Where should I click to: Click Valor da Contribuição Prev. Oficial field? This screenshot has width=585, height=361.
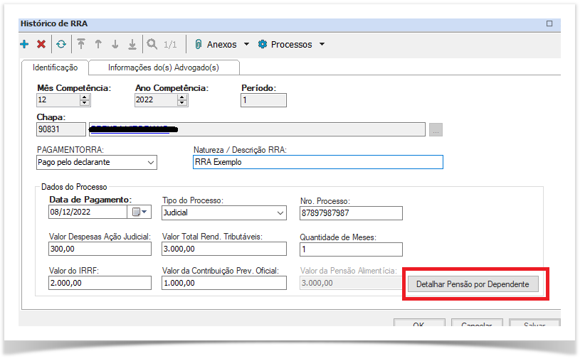coord(224,283)
